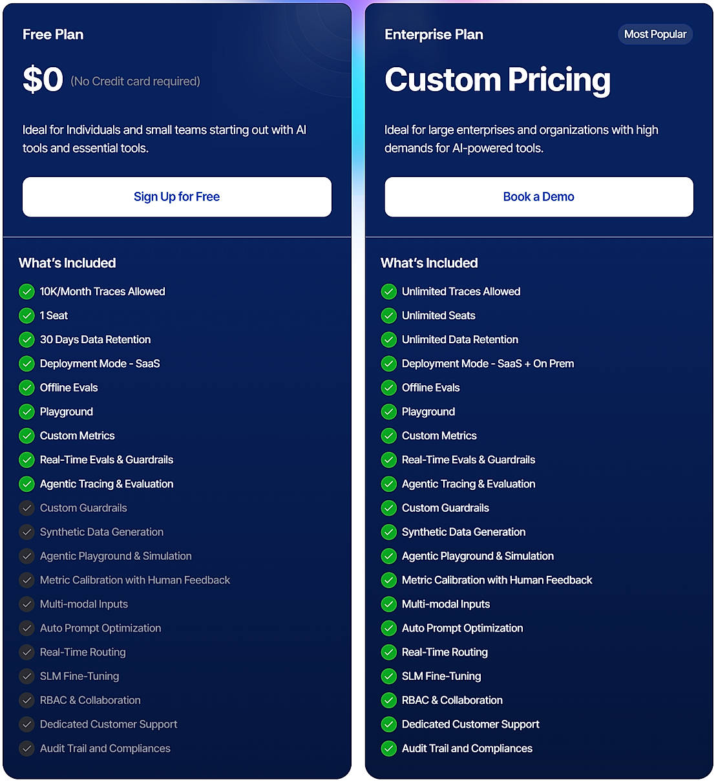Click gray check beside Free Plan Dedicated Customer Support
The width and height of the screenshot is (716, 782).
pos(26,724)
